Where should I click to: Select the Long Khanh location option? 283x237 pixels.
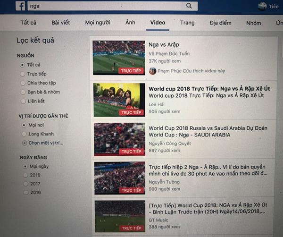pos(24,134)
